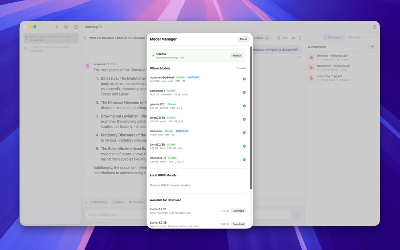Open everything frogs.pdf document
This screenshot has width=400, height=250.
click(342, 78)
